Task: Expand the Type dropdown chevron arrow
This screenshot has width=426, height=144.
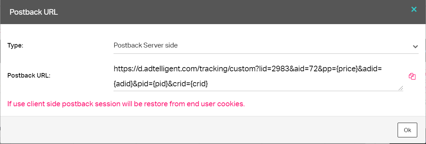Action: click(415, 46)
